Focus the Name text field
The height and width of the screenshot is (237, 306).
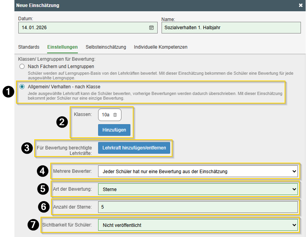point(231,28)
